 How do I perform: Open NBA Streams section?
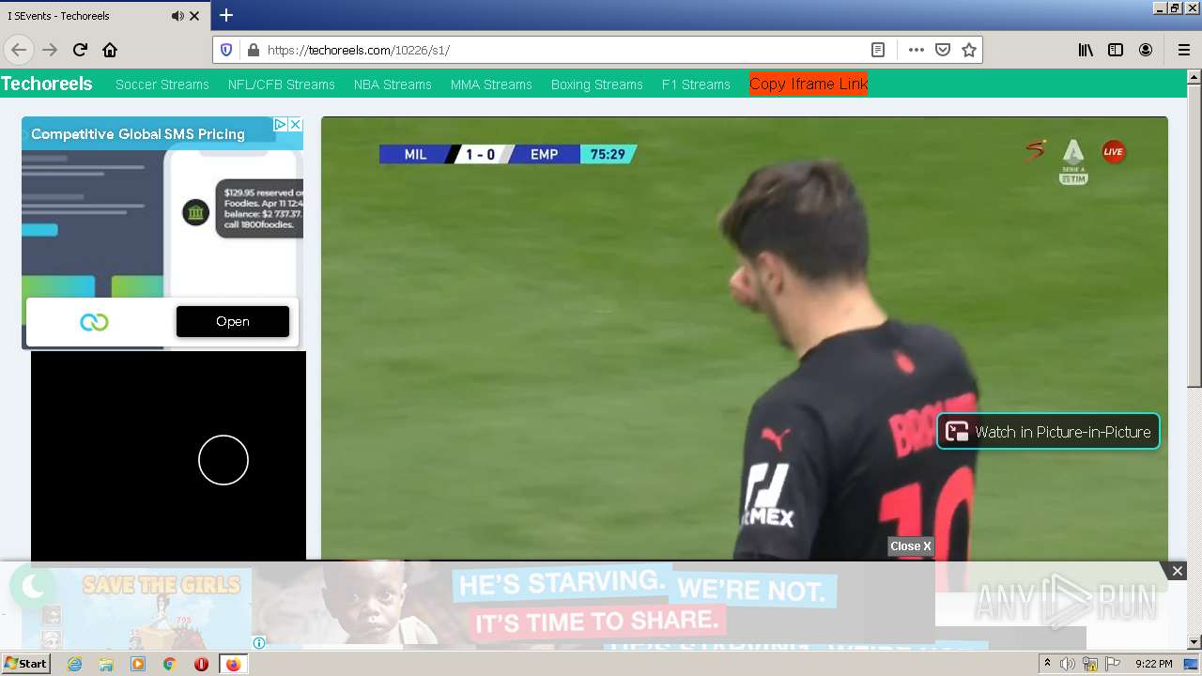[x=393, y=84]
